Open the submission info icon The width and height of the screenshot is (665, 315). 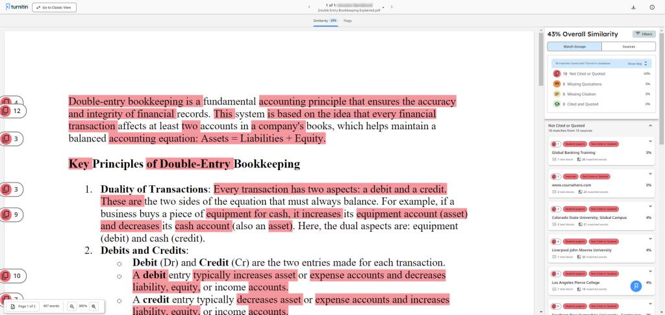[x=652, y=7]
